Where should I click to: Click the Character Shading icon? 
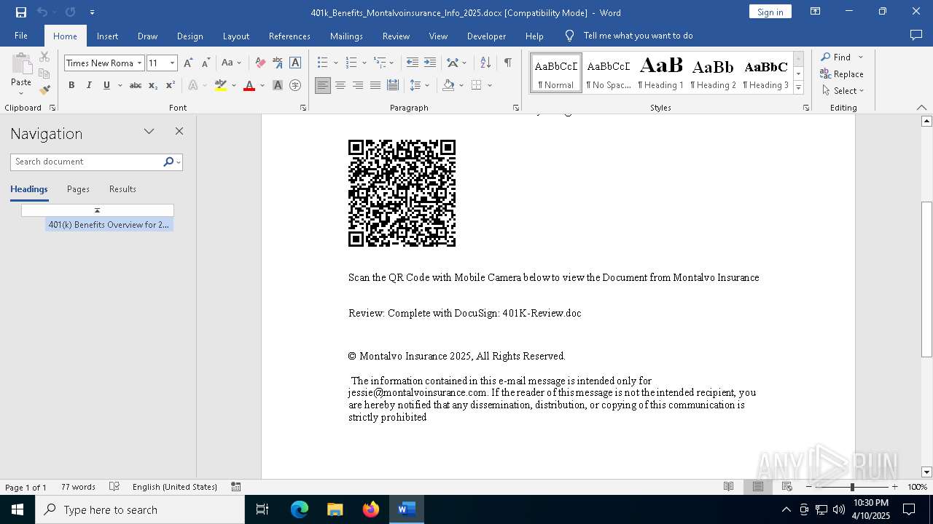click(x=278, y=85)
